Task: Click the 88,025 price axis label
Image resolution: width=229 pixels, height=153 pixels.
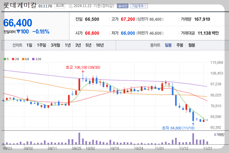Action: (216, 95)
